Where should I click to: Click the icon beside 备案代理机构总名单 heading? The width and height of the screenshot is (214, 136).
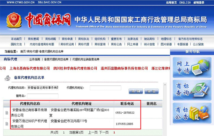coord(8,78)
